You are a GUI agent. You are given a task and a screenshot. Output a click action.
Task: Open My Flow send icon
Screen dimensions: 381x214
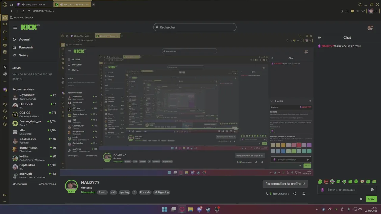click(x=358, y=11)
